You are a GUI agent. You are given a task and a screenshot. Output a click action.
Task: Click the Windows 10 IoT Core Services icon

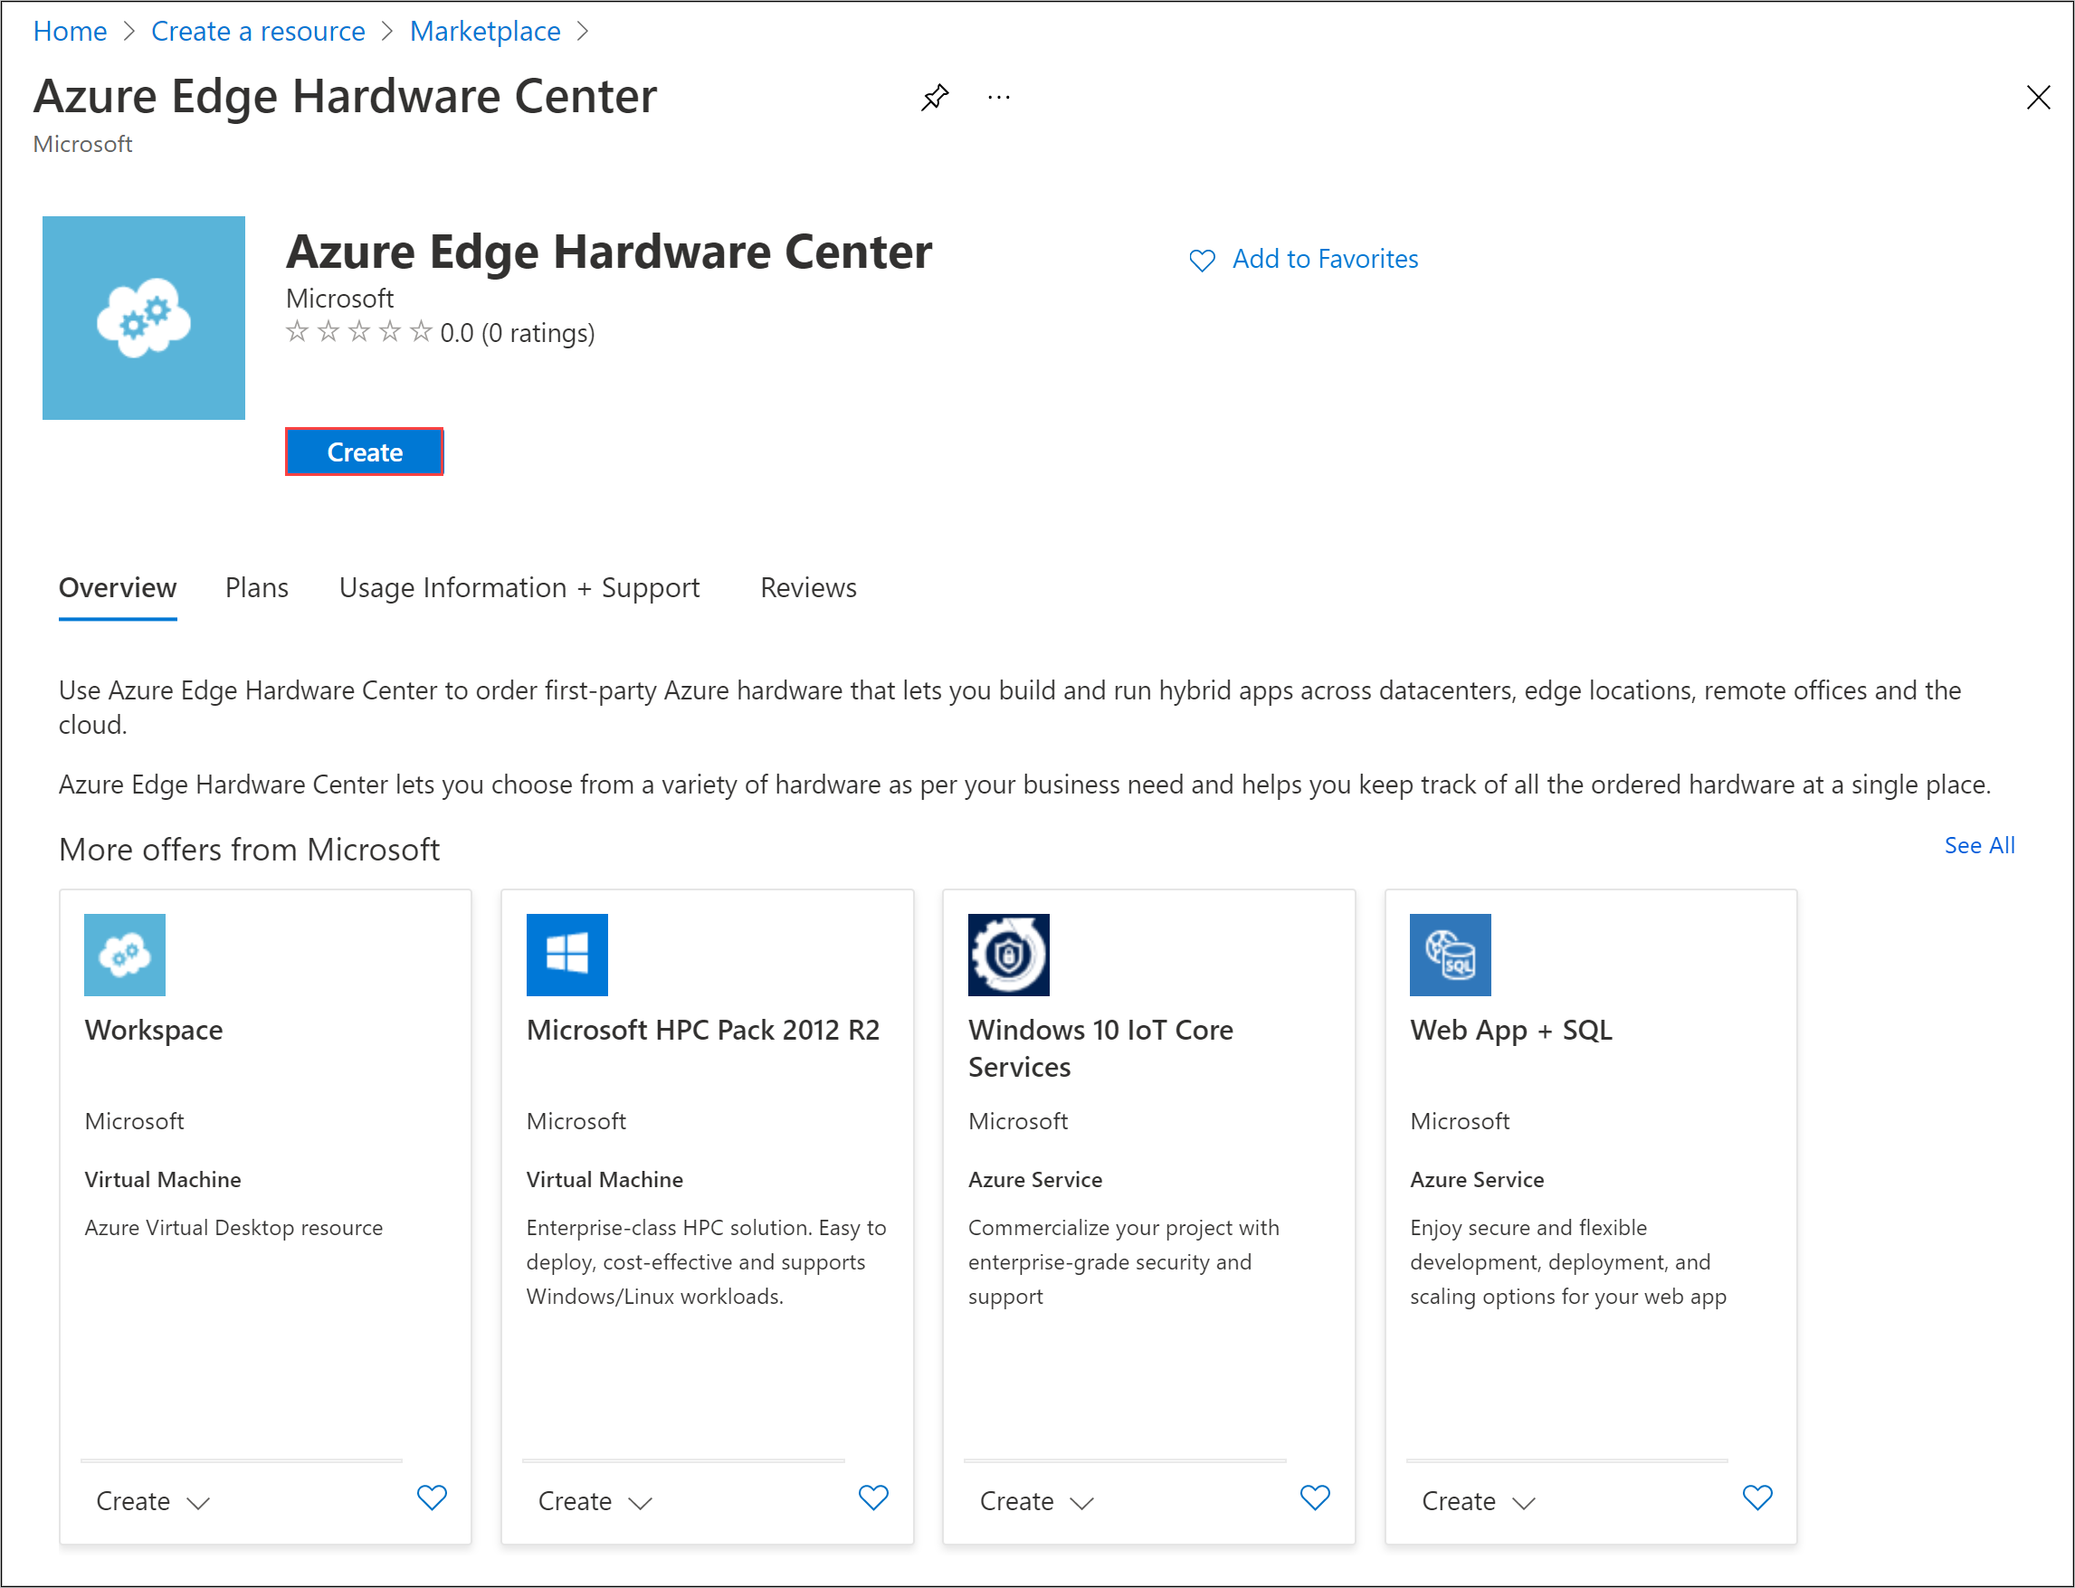(1009, 954)
